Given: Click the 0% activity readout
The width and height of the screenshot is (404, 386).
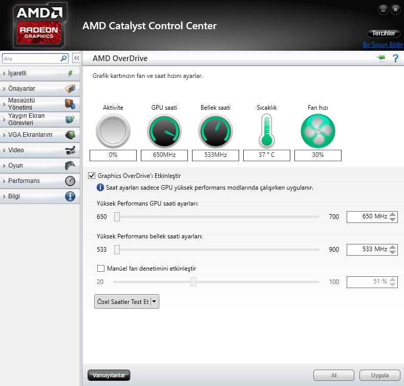Looking at the screenshot, I should point(113,155).
